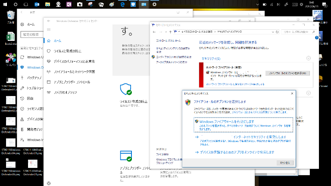Open ファイル履歴 link in related items
Image resolution: width=331 pixels, height=186 pixels.
click(162, 155)
